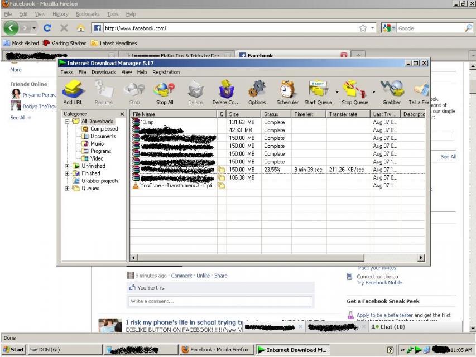The width and height of the screenshot is (476, 357).
Task: Click the Start button on taskbar
Action: click(x=13, y=350)
